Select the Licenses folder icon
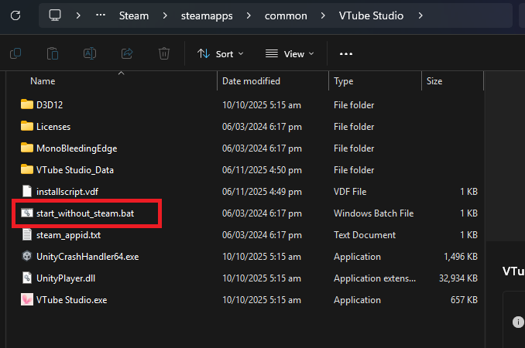This screenshot has height=348, width=525. [x=27, y=126]
